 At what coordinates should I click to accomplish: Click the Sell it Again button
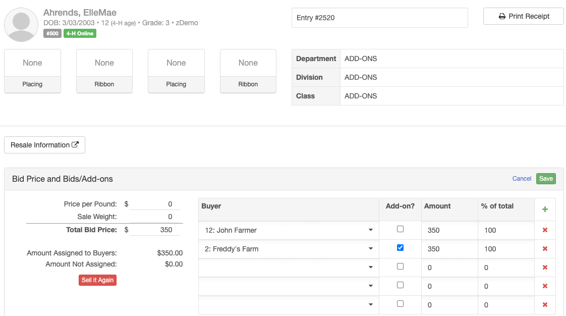pos(97,280)
